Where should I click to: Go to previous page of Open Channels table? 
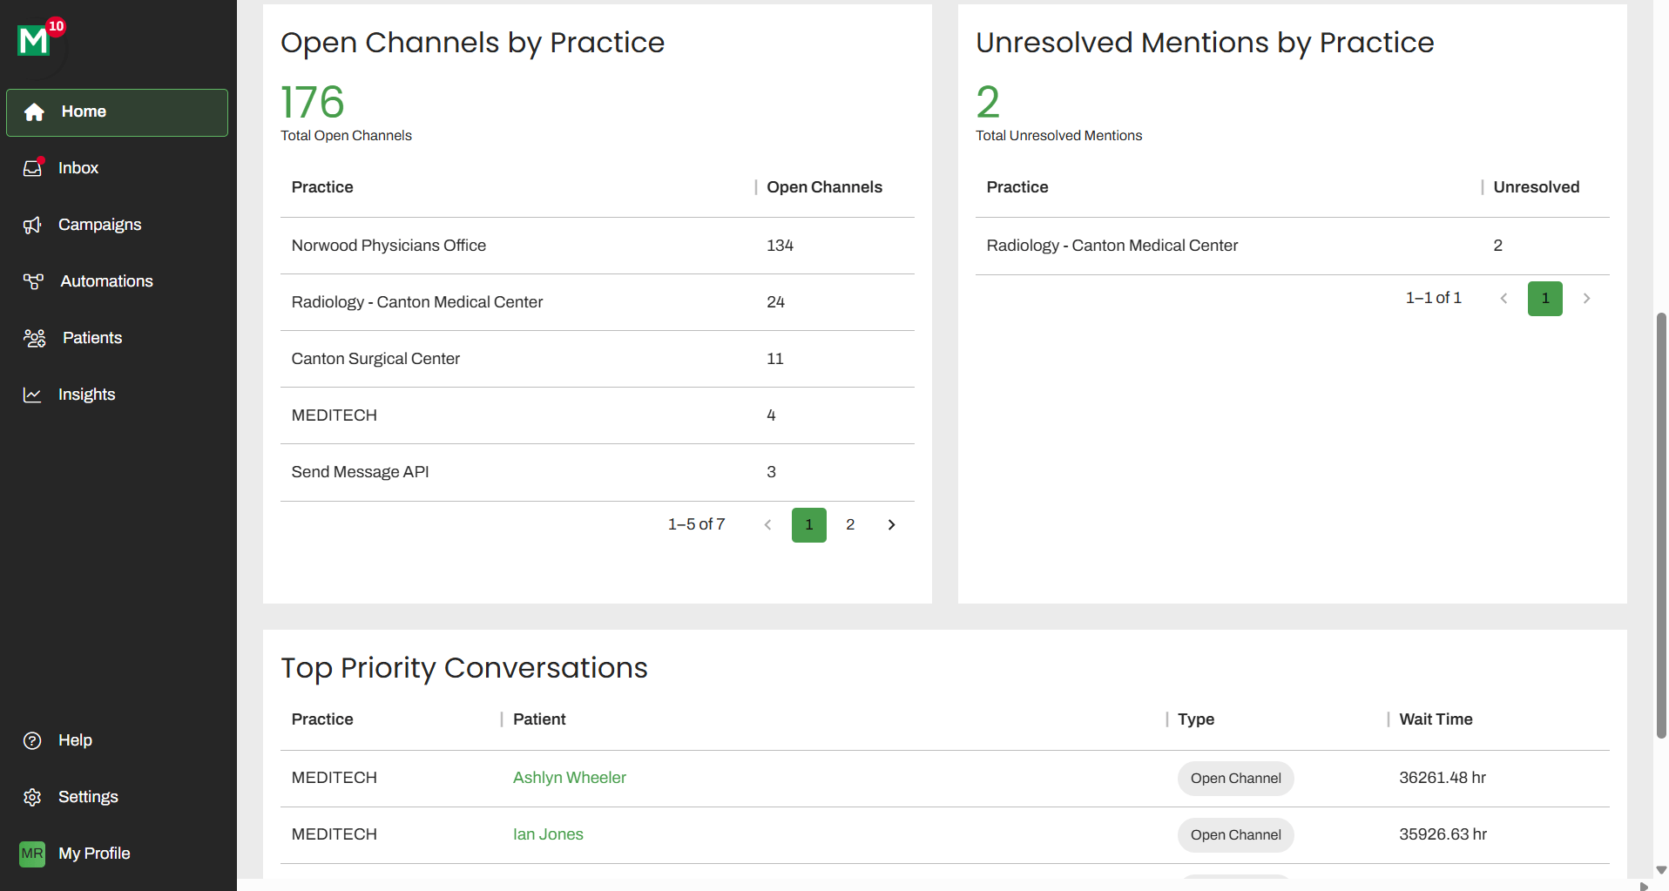point(767,525)
